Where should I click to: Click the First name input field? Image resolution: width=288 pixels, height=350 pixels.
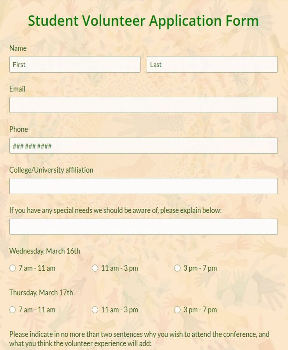point(75,65)
